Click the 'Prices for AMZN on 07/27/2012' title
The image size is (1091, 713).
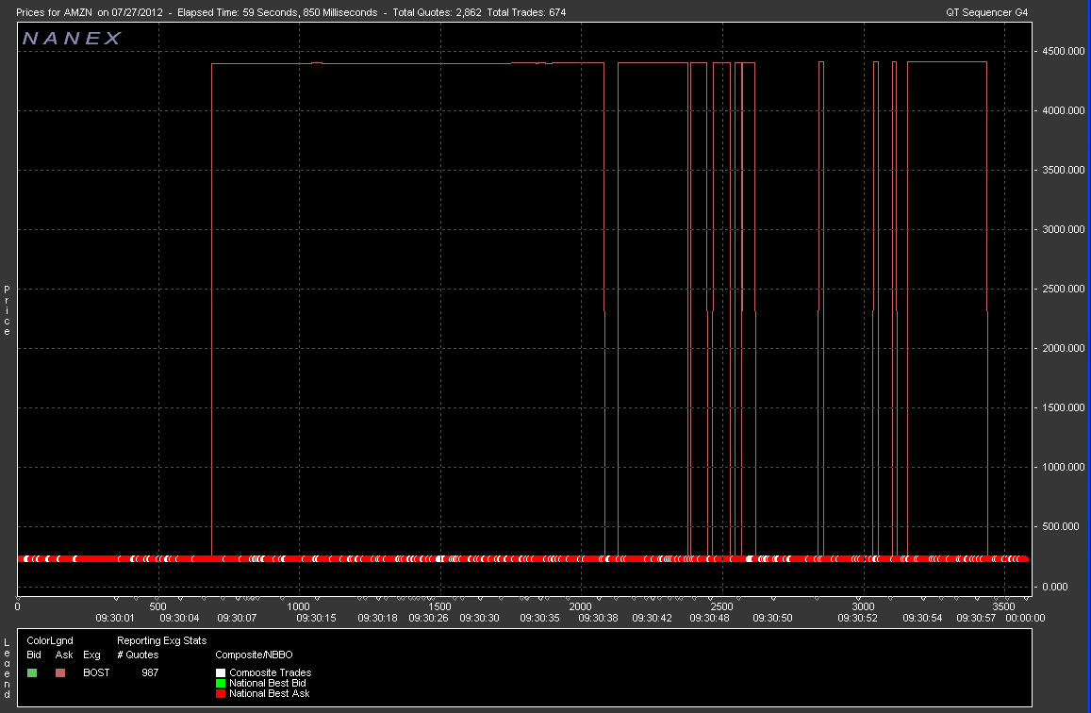pos(89,12)
